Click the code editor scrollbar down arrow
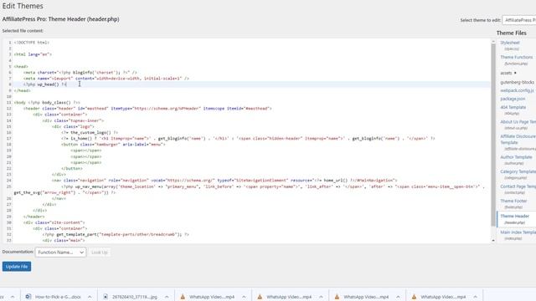Screen dimensions: 536x301 493,241
